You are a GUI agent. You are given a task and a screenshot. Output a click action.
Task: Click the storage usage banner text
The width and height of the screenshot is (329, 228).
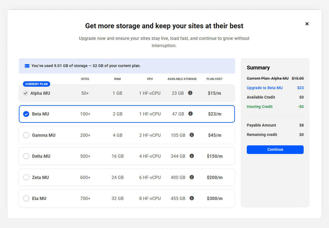tap(86, 66)
